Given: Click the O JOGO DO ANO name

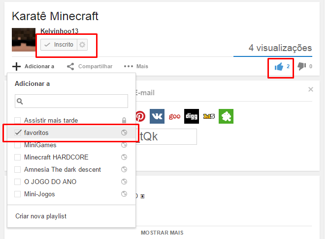Looking at the screenshot, I should 50,182.
